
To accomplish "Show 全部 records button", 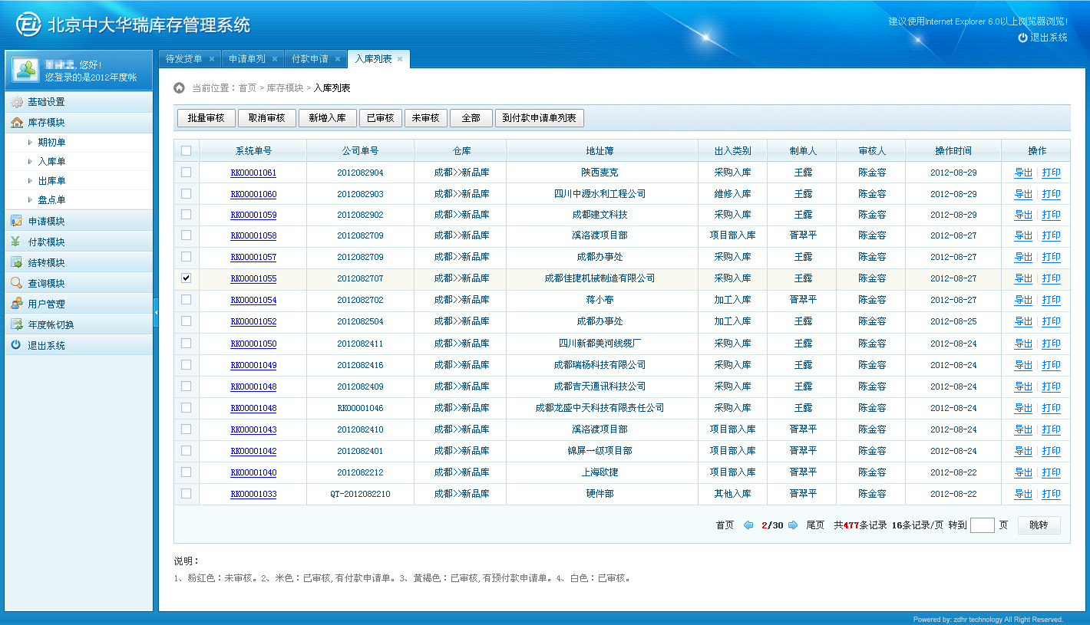I will pos(471,118).
